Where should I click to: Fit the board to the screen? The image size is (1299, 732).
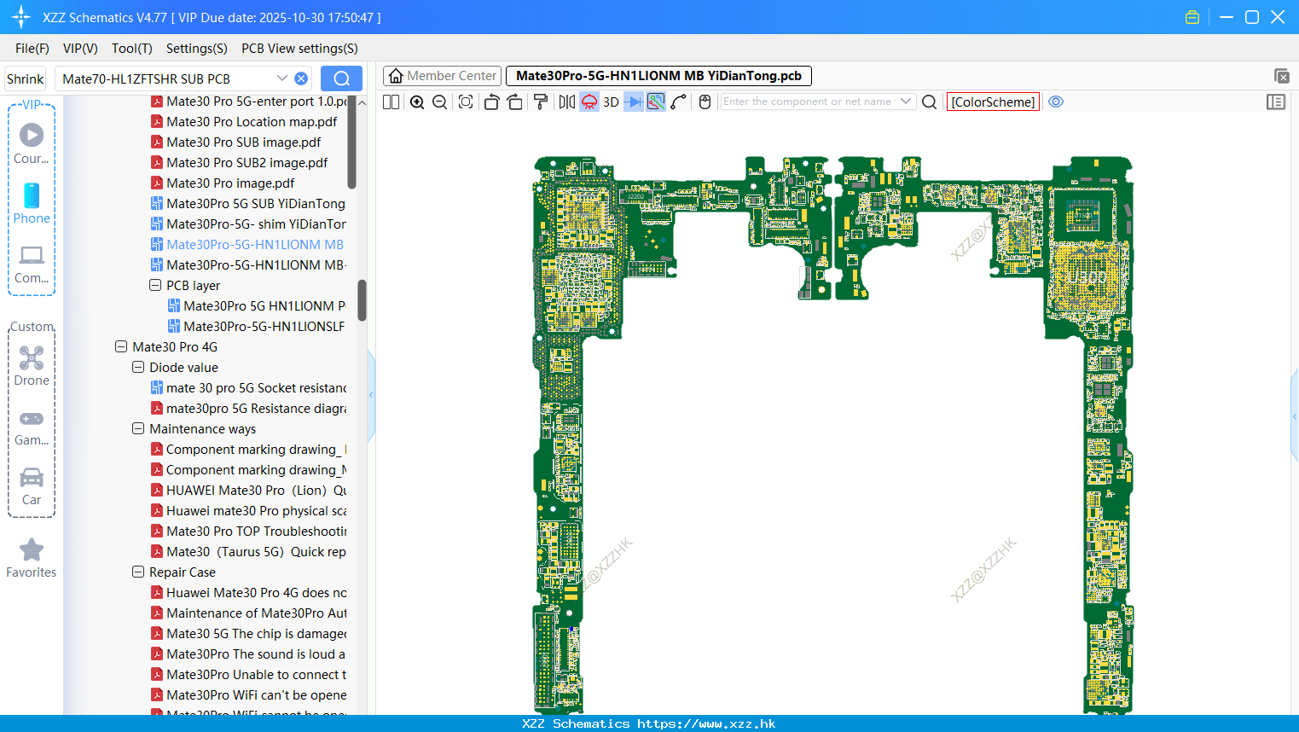466,102
